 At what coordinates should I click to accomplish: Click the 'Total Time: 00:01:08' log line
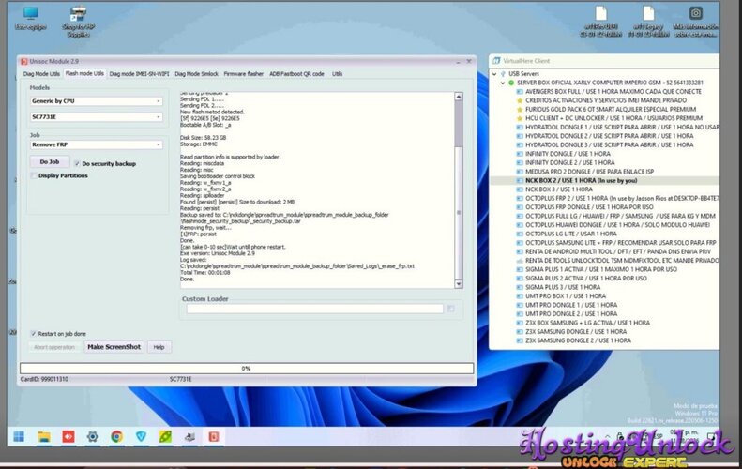pyautogui.click(x=205, y=273)
